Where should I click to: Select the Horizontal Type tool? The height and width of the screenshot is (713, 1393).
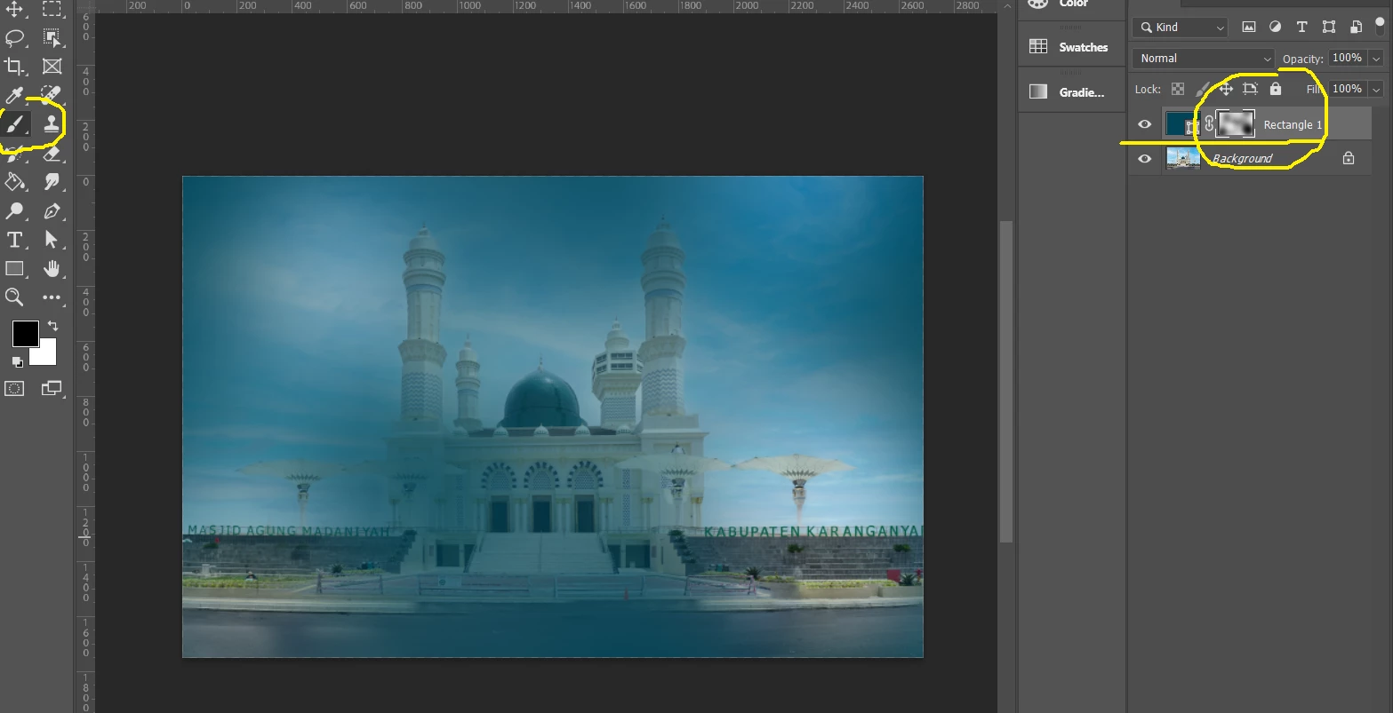point(14,240)
